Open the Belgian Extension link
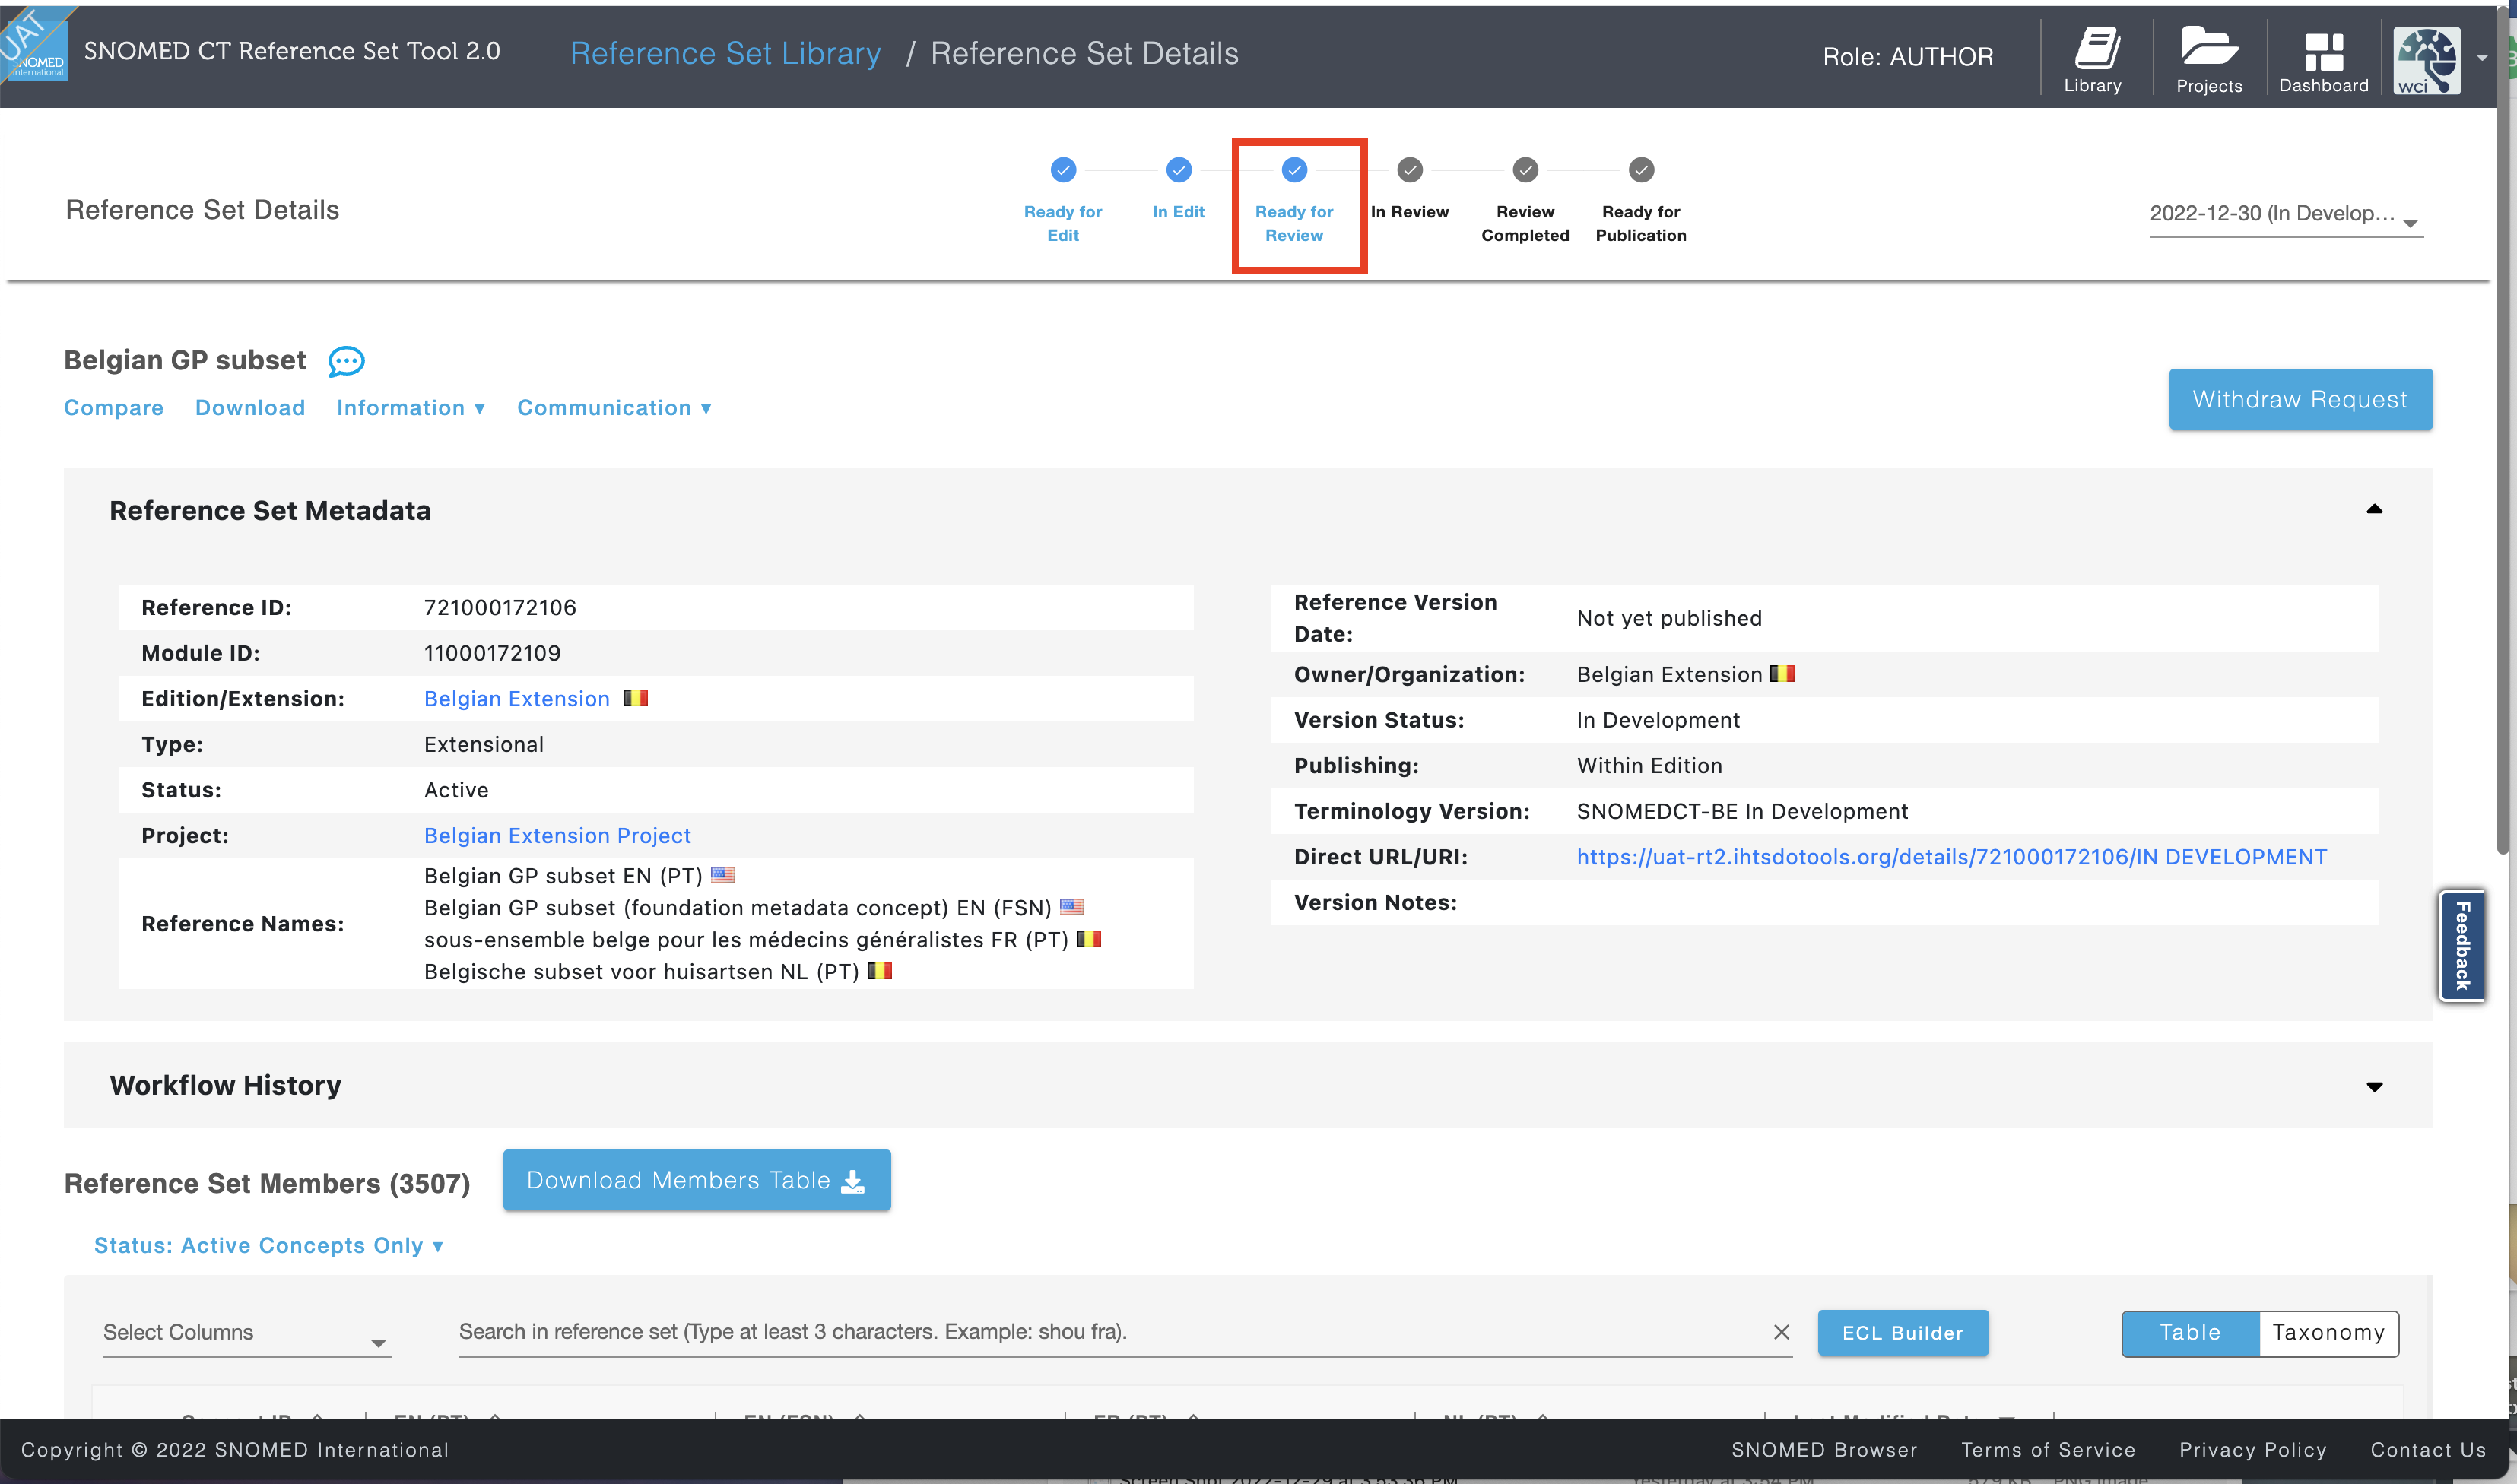This screenshot has height=1484, width=2517. click(517, 699)
